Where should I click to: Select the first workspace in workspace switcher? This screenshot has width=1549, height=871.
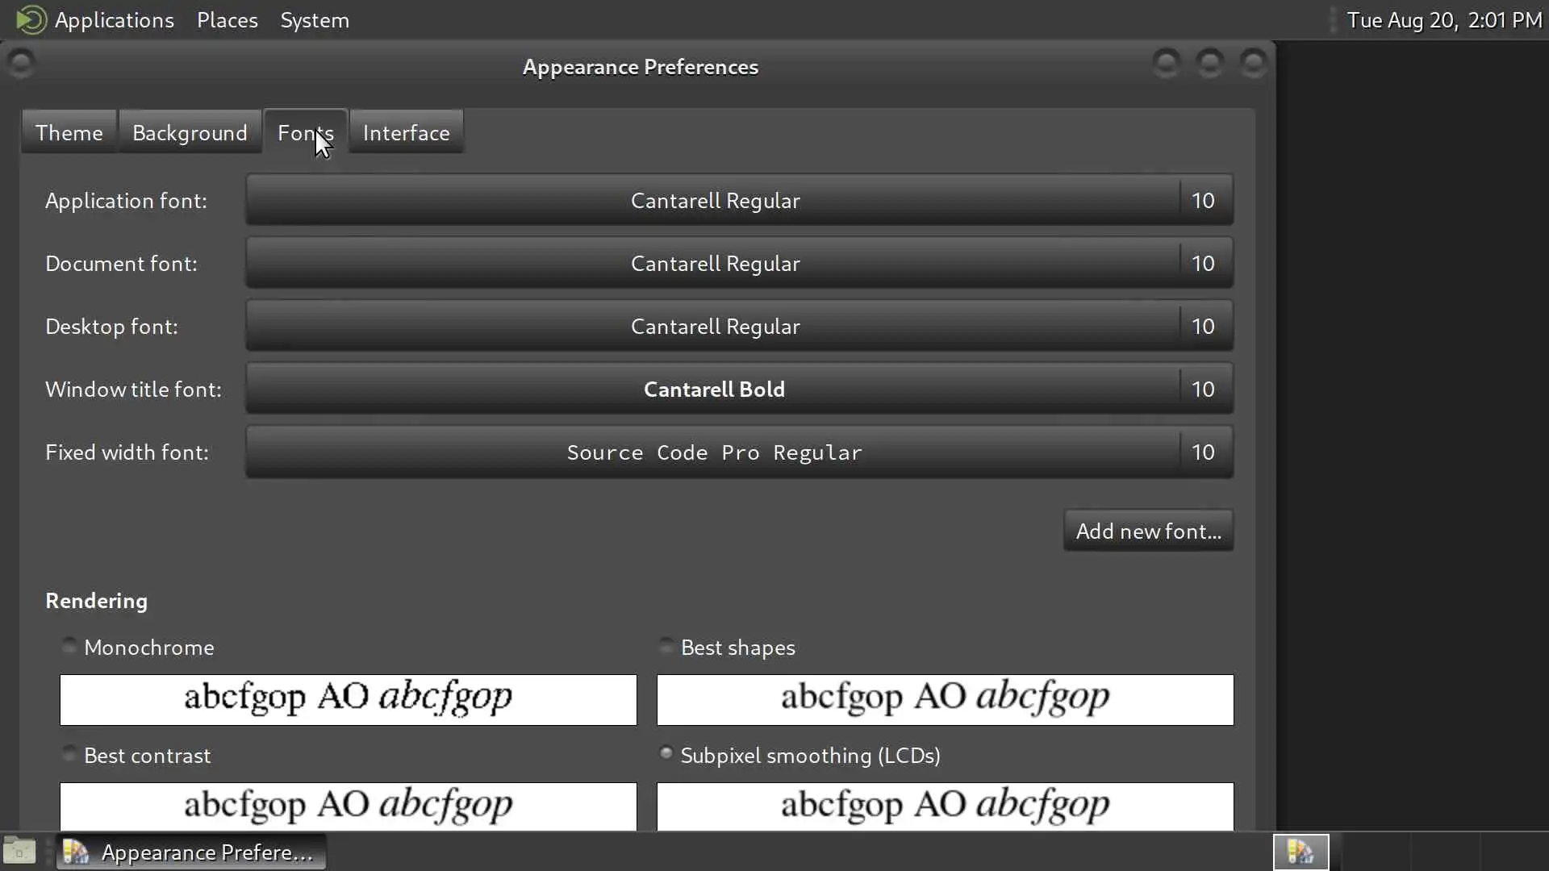pos(1301,852)
